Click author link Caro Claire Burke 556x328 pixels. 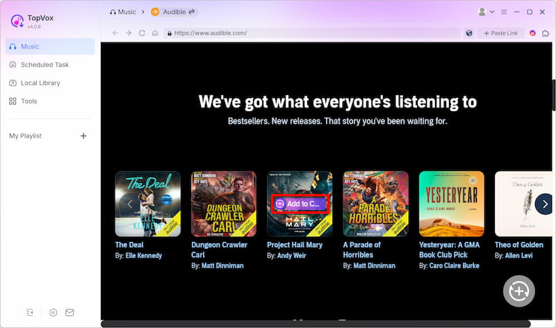click(455, 265)
